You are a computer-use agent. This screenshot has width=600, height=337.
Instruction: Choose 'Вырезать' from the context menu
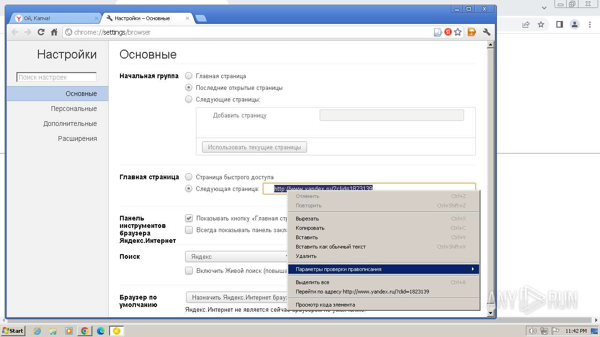(383, 219)
